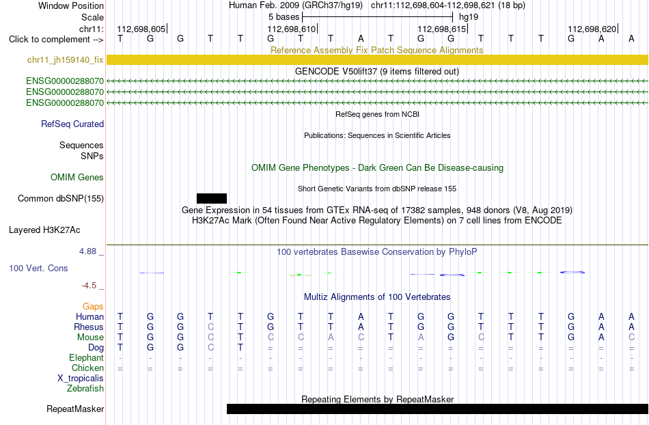Click the H3K27Ac Mark ENCODE track title
The image size is (649, 425).
[x=376, y=220]
